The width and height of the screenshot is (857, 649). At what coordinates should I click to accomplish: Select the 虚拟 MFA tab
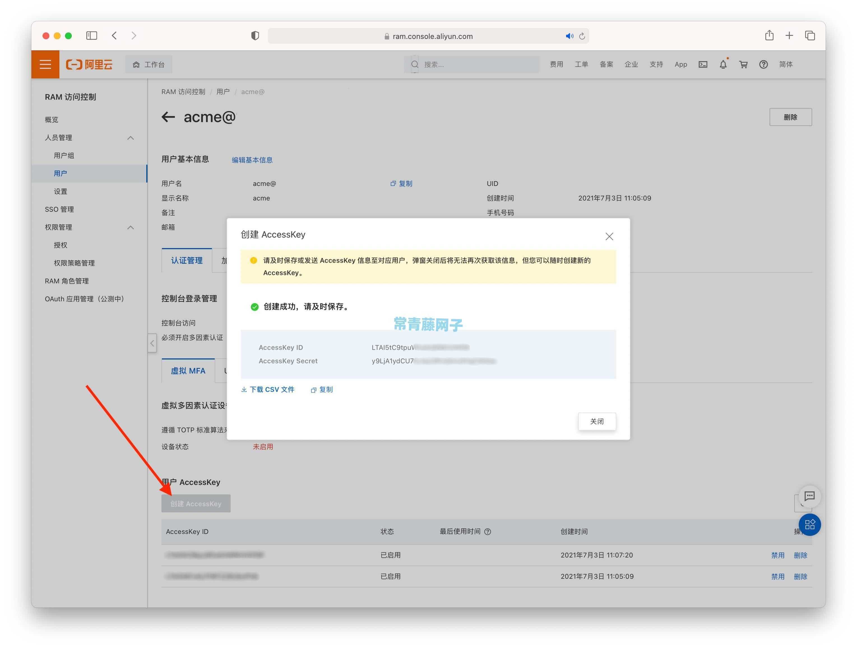point(188,371)
